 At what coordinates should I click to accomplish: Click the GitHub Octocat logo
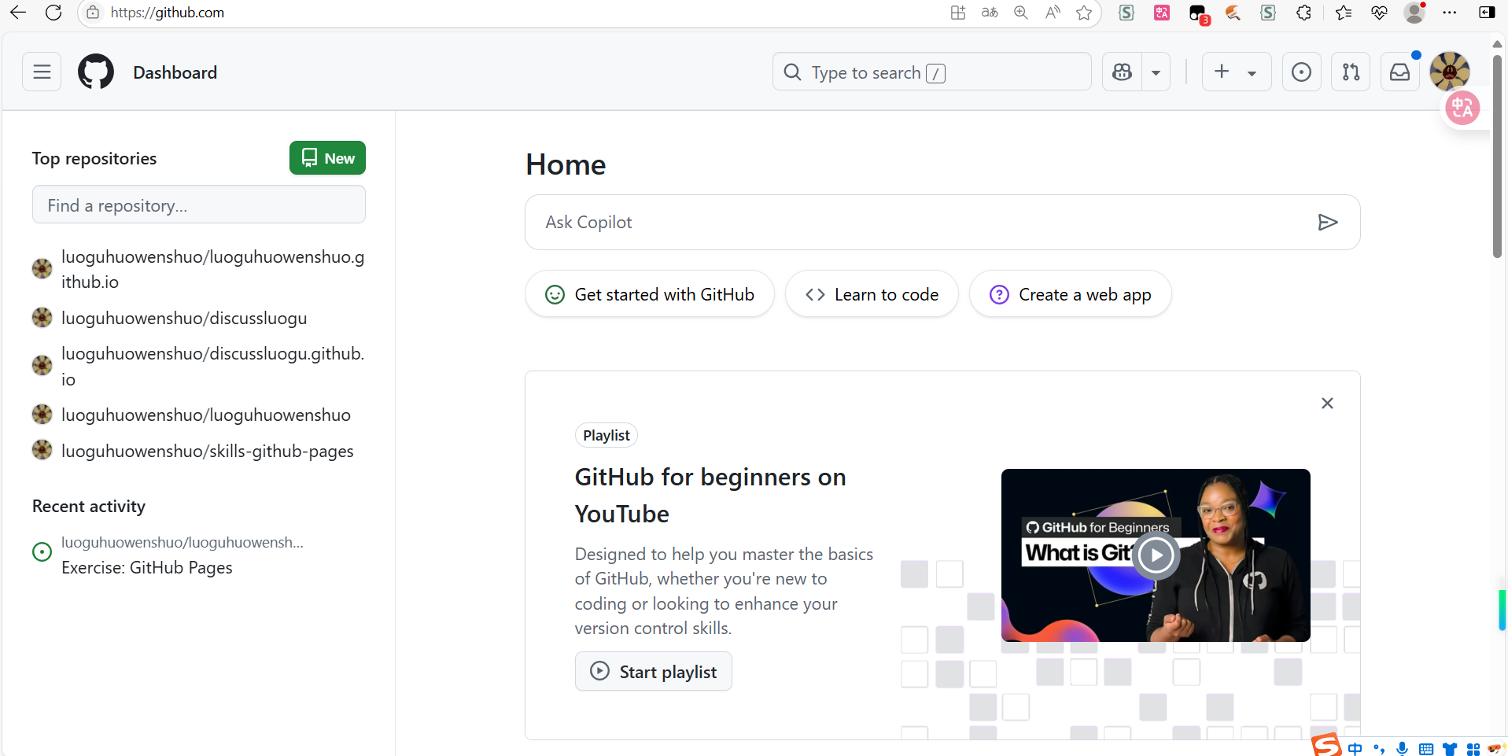point(96,72)
